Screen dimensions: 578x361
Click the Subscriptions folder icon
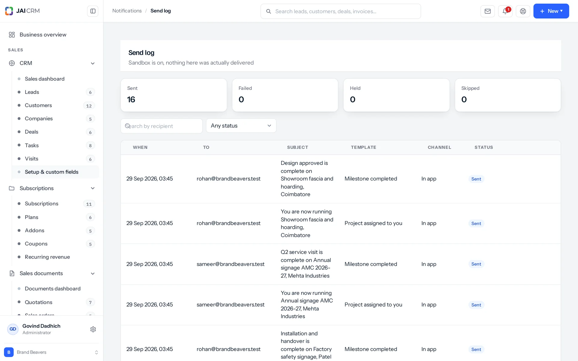click(x=12, y=188)
